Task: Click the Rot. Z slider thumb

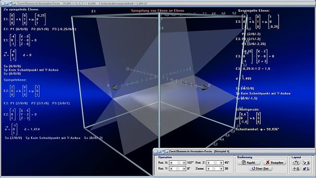Action: [215, 163]
